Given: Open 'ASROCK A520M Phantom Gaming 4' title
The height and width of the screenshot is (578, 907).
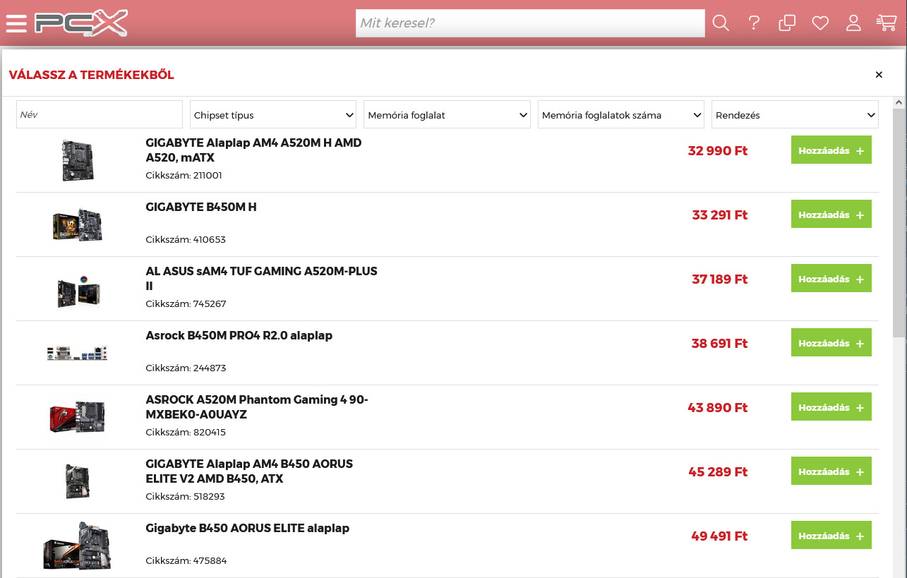Looking at the screenshot, I should tap(257, 407).
